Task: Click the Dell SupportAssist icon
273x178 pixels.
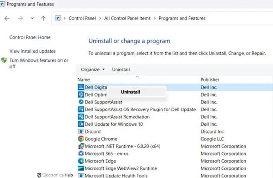Action: (x=81, y=102)
